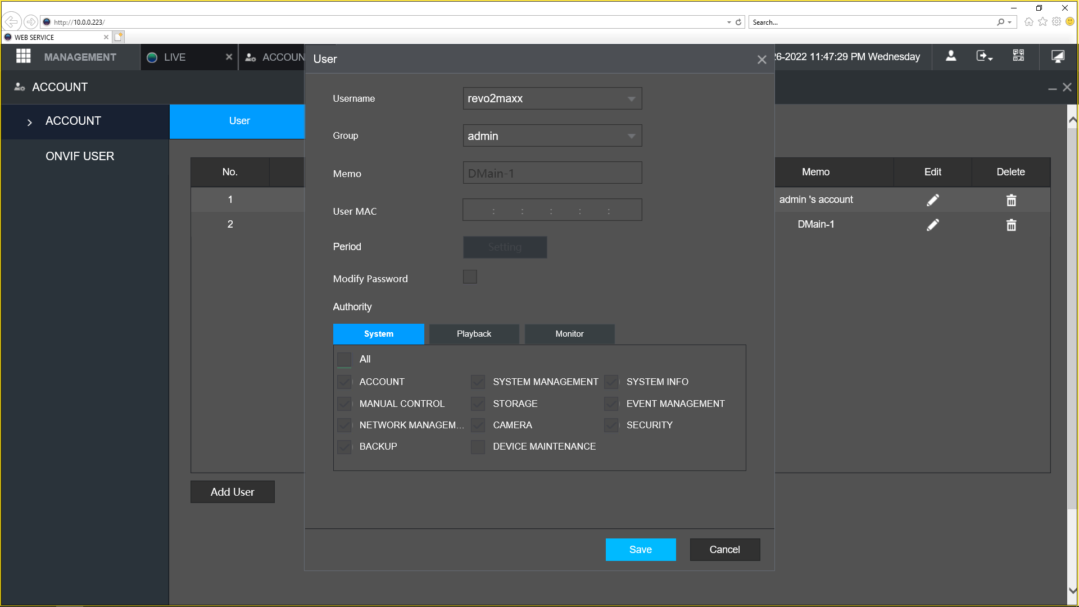Toggle the DEVICE MAINTENANCE checkbox
This screenshot has height=607, width=1079.
478,447
